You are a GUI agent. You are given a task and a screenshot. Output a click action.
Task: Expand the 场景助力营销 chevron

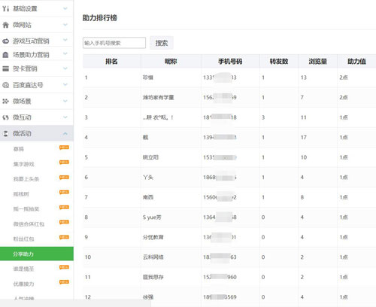pyautogui.click(x=65, y=53)
